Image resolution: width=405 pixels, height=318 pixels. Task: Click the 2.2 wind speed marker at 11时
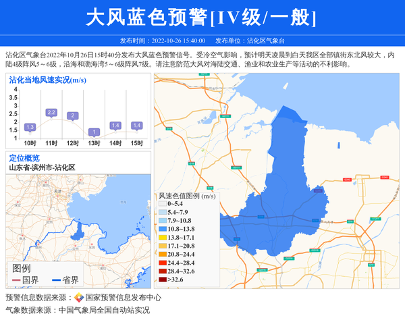coord(51,112)
